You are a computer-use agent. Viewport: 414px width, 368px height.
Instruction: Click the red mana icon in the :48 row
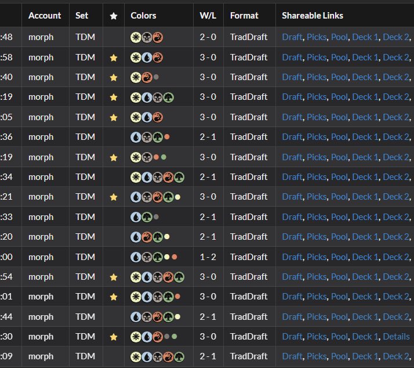[x=158, y=38]
